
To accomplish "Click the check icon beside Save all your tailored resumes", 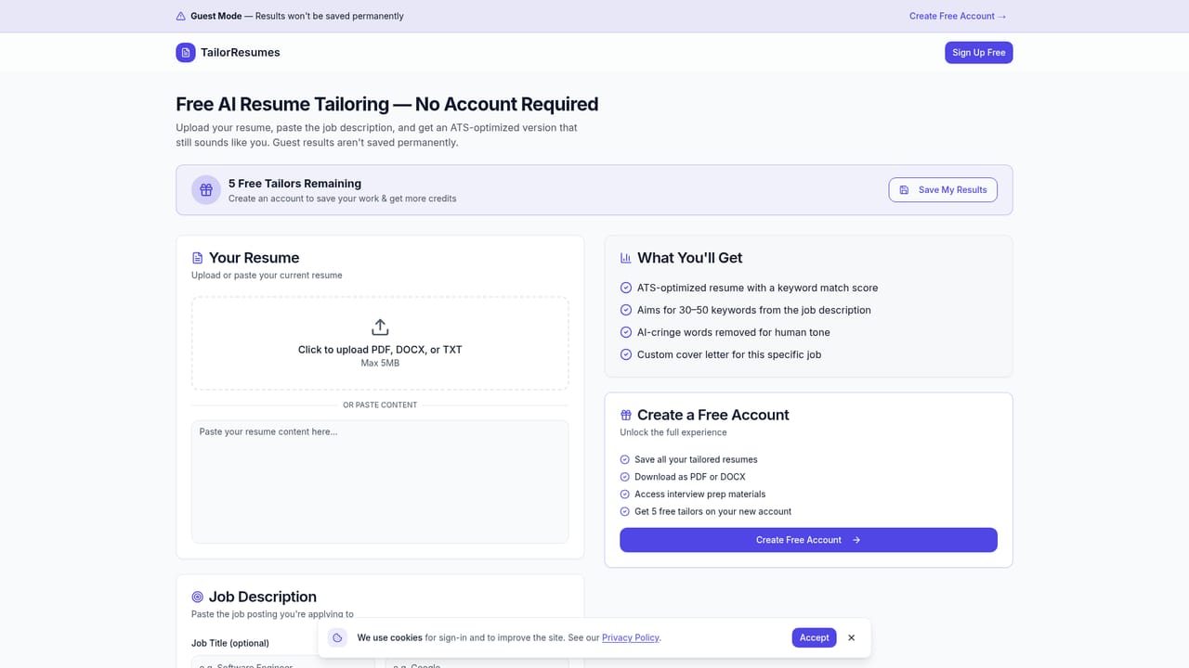I will tap(625, 459).
